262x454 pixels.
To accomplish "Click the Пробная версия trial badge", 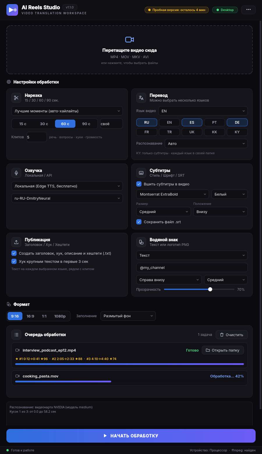I will tap(177, 10).
